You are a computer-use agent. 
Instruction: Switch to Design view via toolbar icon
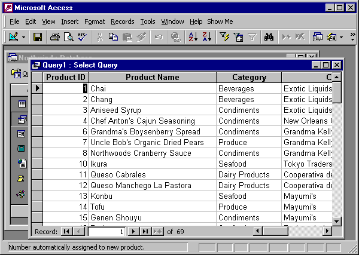coord(14,37)
